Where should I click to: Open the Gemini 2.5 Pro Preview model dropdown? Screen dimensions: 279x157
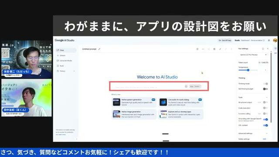[x=253, y=55]
